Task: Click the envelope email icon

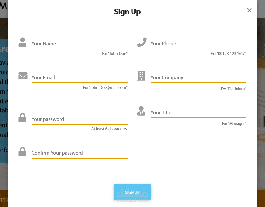Action: (23, 76)
